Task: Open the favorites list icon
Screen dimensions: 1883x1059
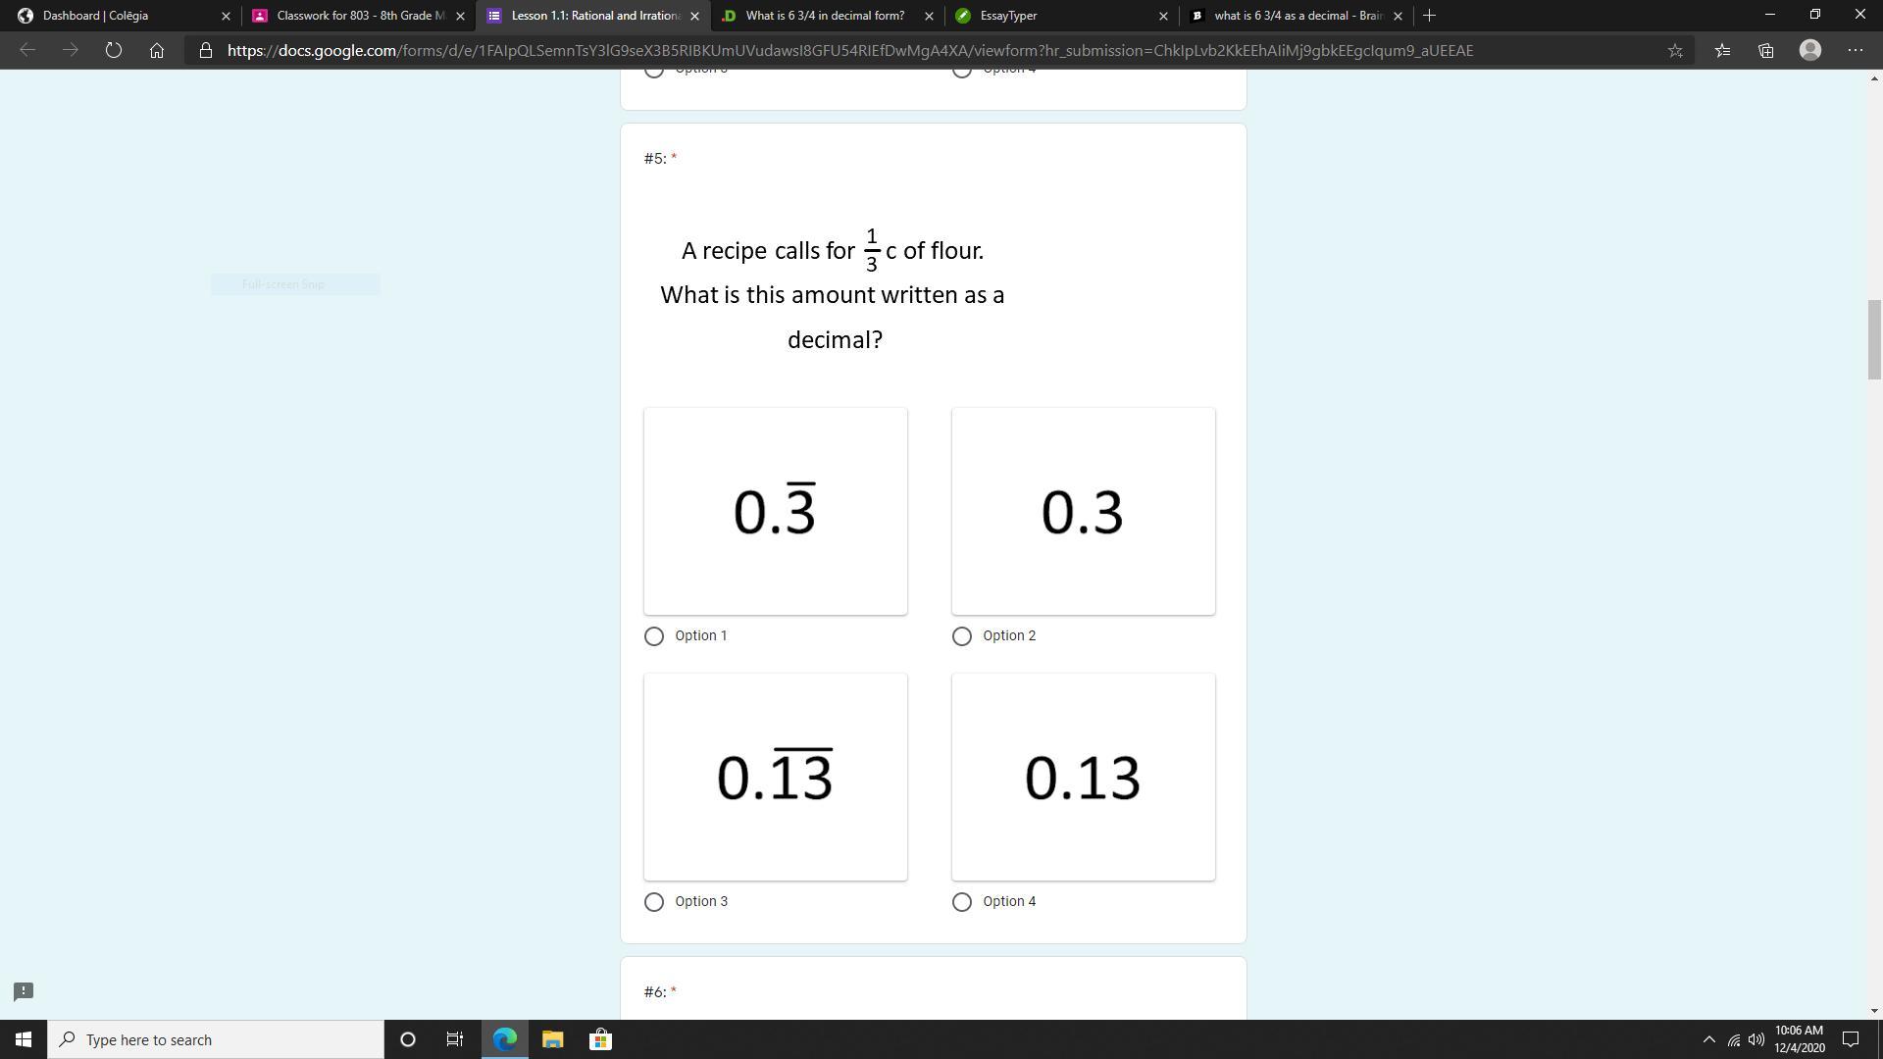Action: click(1722, 50)
